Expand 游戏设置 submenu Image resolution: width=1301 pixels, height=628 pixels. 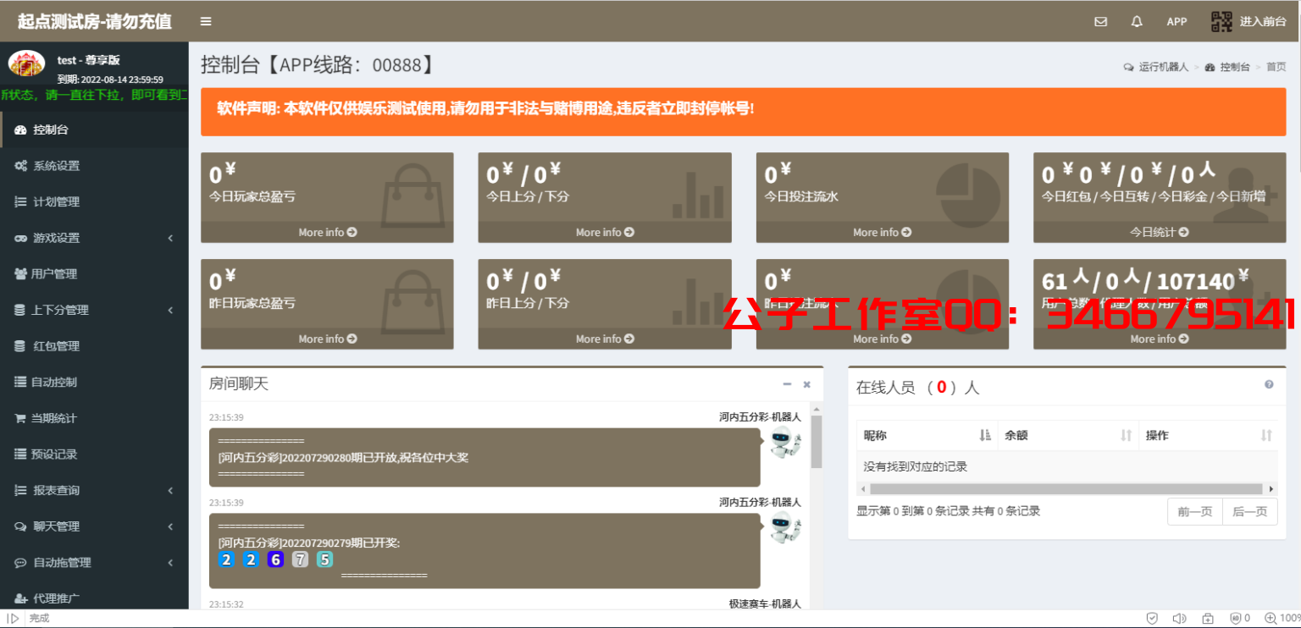pos(94,238)
